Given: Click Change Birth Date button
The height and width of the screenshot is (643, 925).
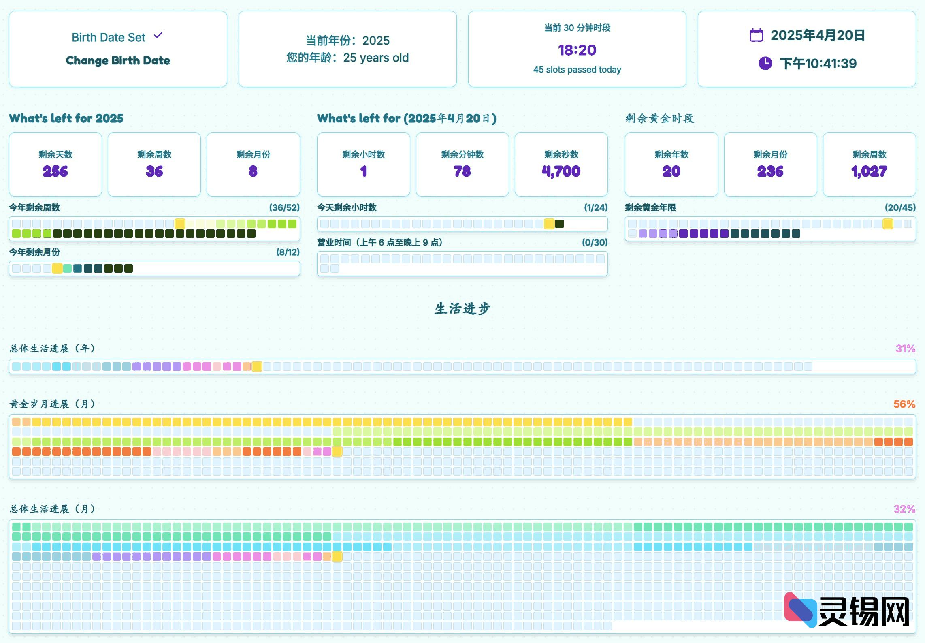Looking at the screenshot, I should [118, 60].
